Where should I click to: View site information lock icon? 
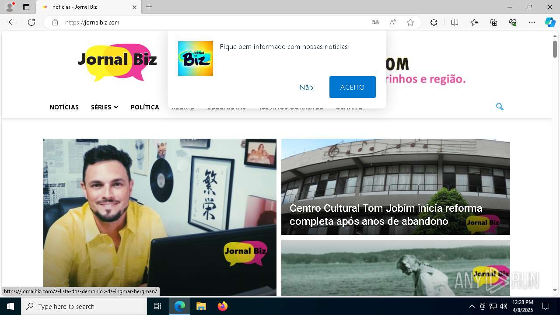[55, 22]
